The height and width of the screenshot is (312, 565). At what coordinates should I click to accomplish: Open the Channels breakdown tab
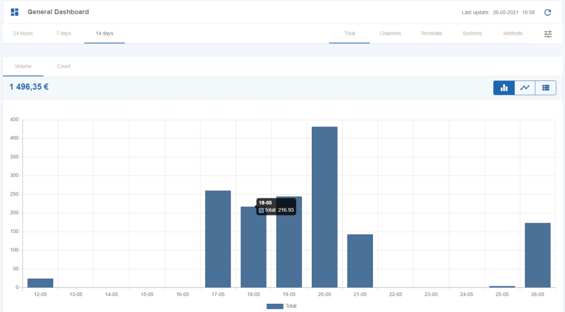pos(390,34)
